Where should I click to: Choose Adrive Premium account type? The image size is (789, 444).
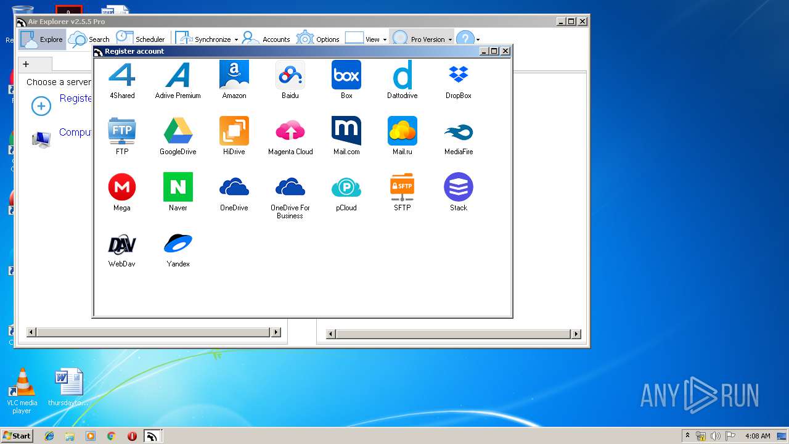tap(178, 75)
